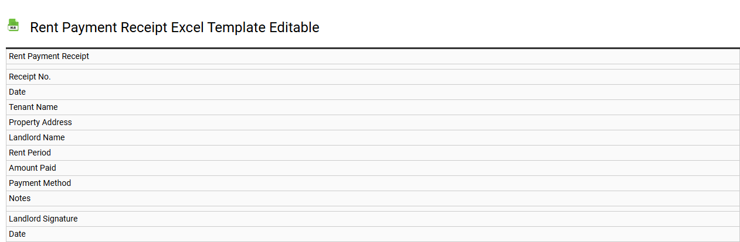Select the 'Amount Paid' row
This screenshot has width=740, height=242.
pos(33,168)
